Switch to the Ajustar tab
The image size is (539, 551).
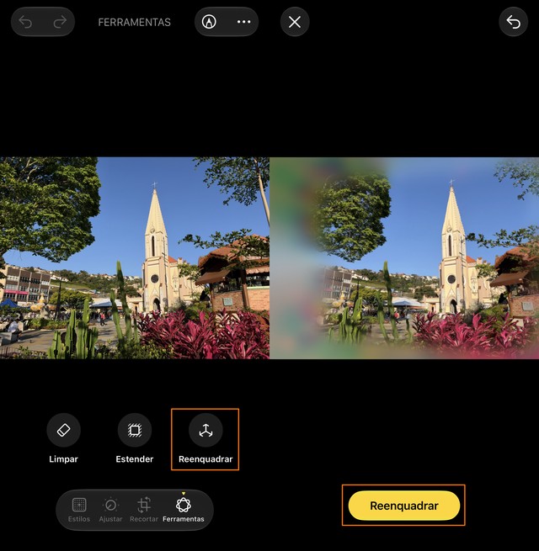click(x=110, y=510)
